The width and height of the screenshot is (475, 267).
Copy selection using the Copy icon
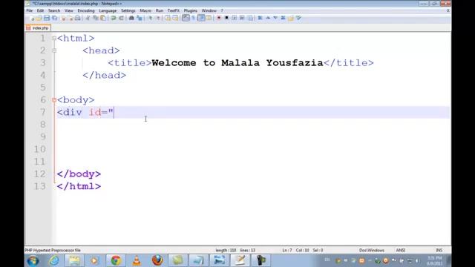96,18
